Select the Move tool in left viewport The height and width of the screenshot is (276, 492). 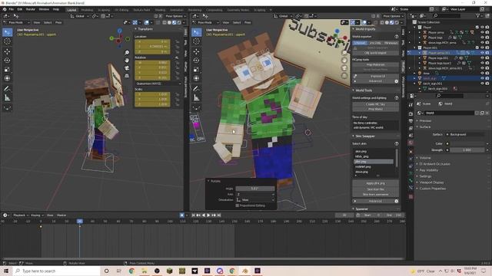pos(7,51)
